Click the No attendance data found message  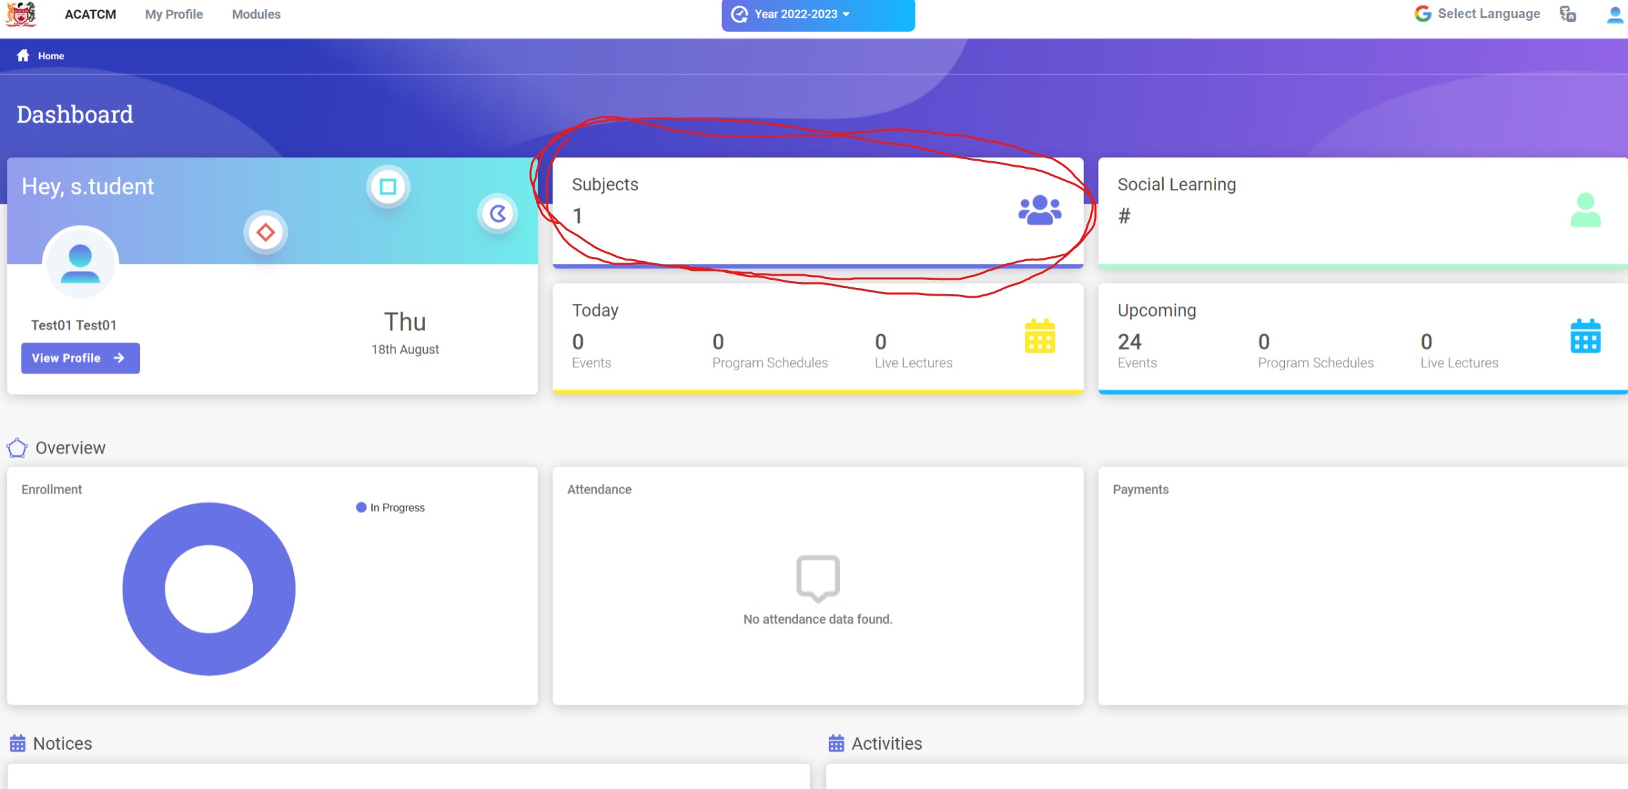pos(818,619)
